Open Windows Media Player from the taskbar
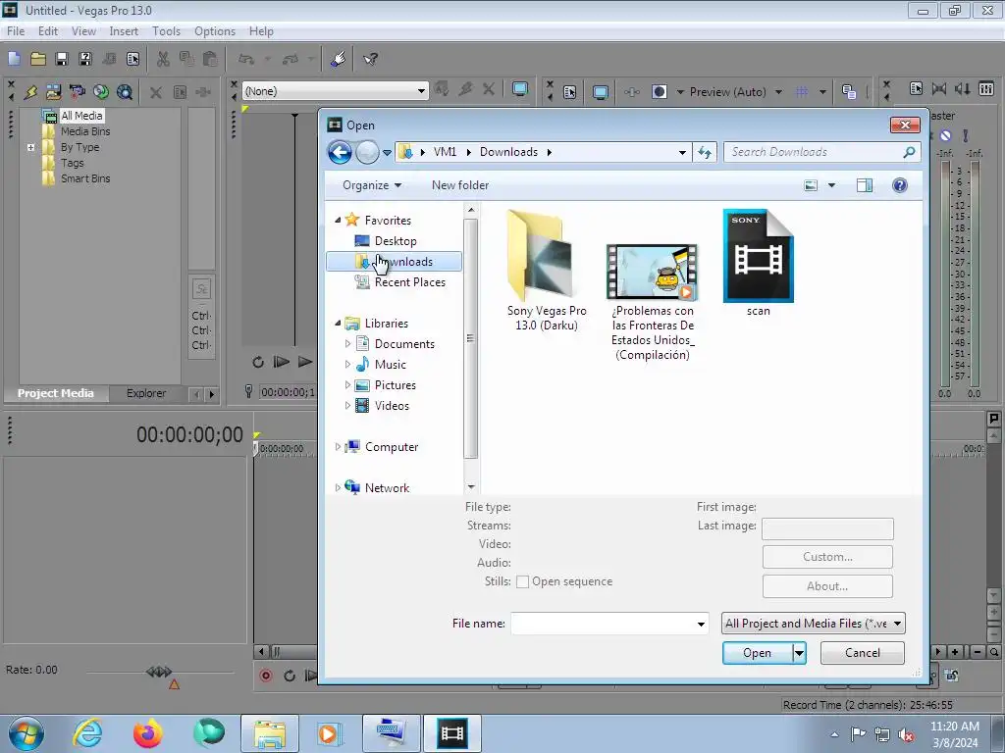Image resolution: width=1005 pixels, height=753 pixels. 328,733
